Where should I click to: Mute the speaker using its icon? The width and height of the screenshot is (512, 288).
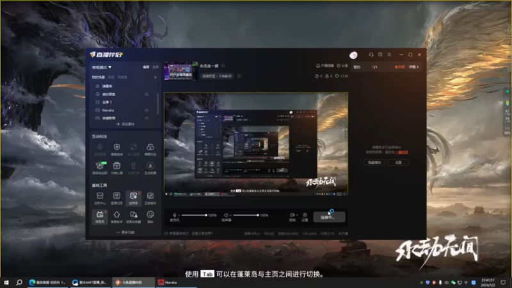[x=226, y=215]
